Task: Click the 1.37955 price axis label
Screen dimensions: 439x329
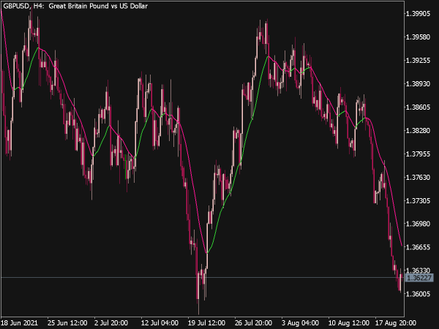Action: click(418, 154)
